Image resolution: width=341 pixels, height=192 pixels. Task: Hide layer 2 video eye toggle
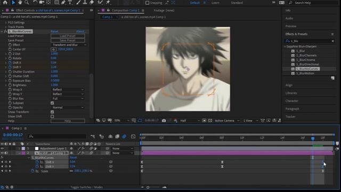pyautogui.click(x=2, y=153)
